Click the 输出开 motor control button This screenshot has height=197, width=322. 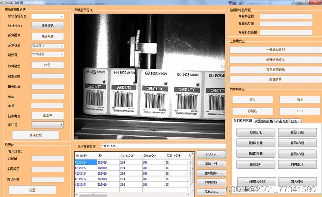47,115
